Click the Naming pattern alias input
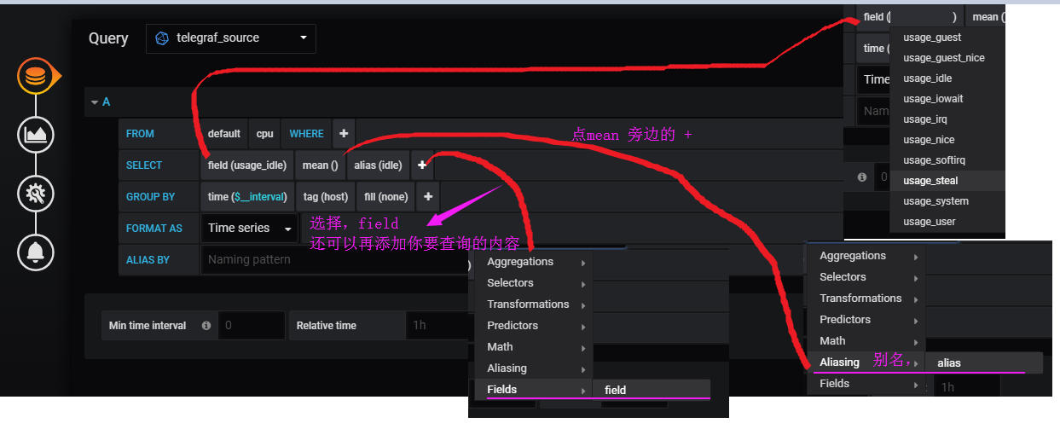The height and width of the screenshot is (429, 1060). click(333, 260)
